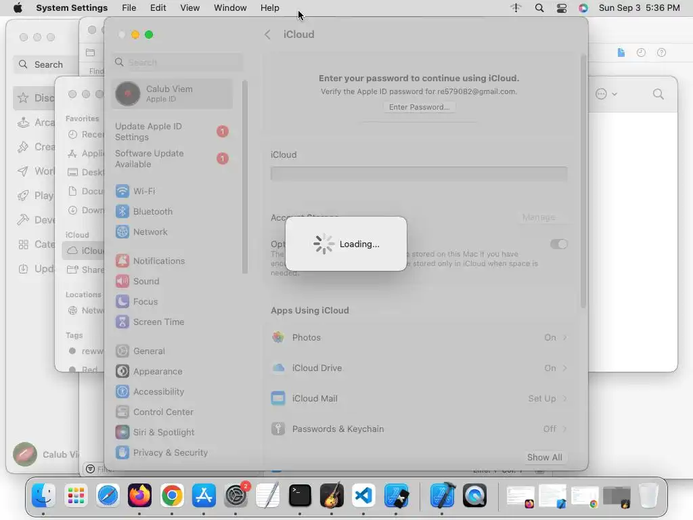Click the iCloud storage usage bar
693x520 pixels.
point(419,174)
